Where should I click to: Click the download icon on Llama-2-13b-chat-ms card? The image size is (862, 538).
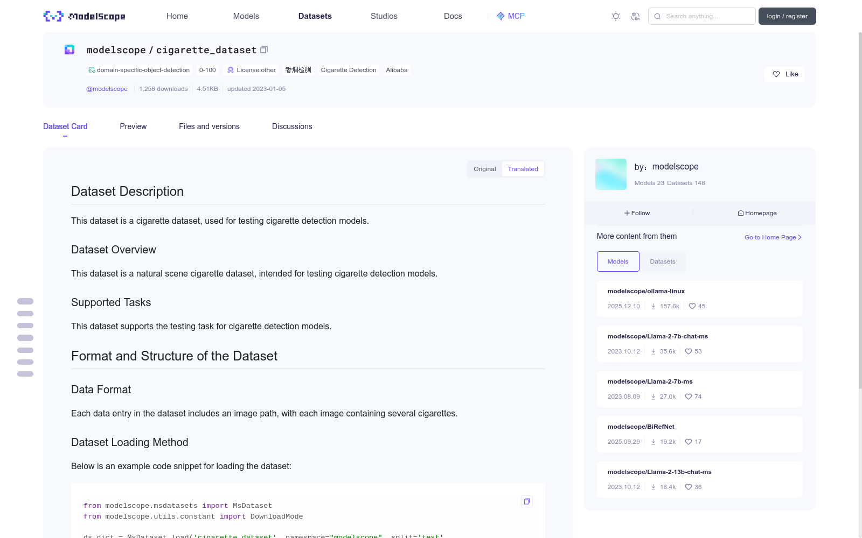(x=654, y=487)
